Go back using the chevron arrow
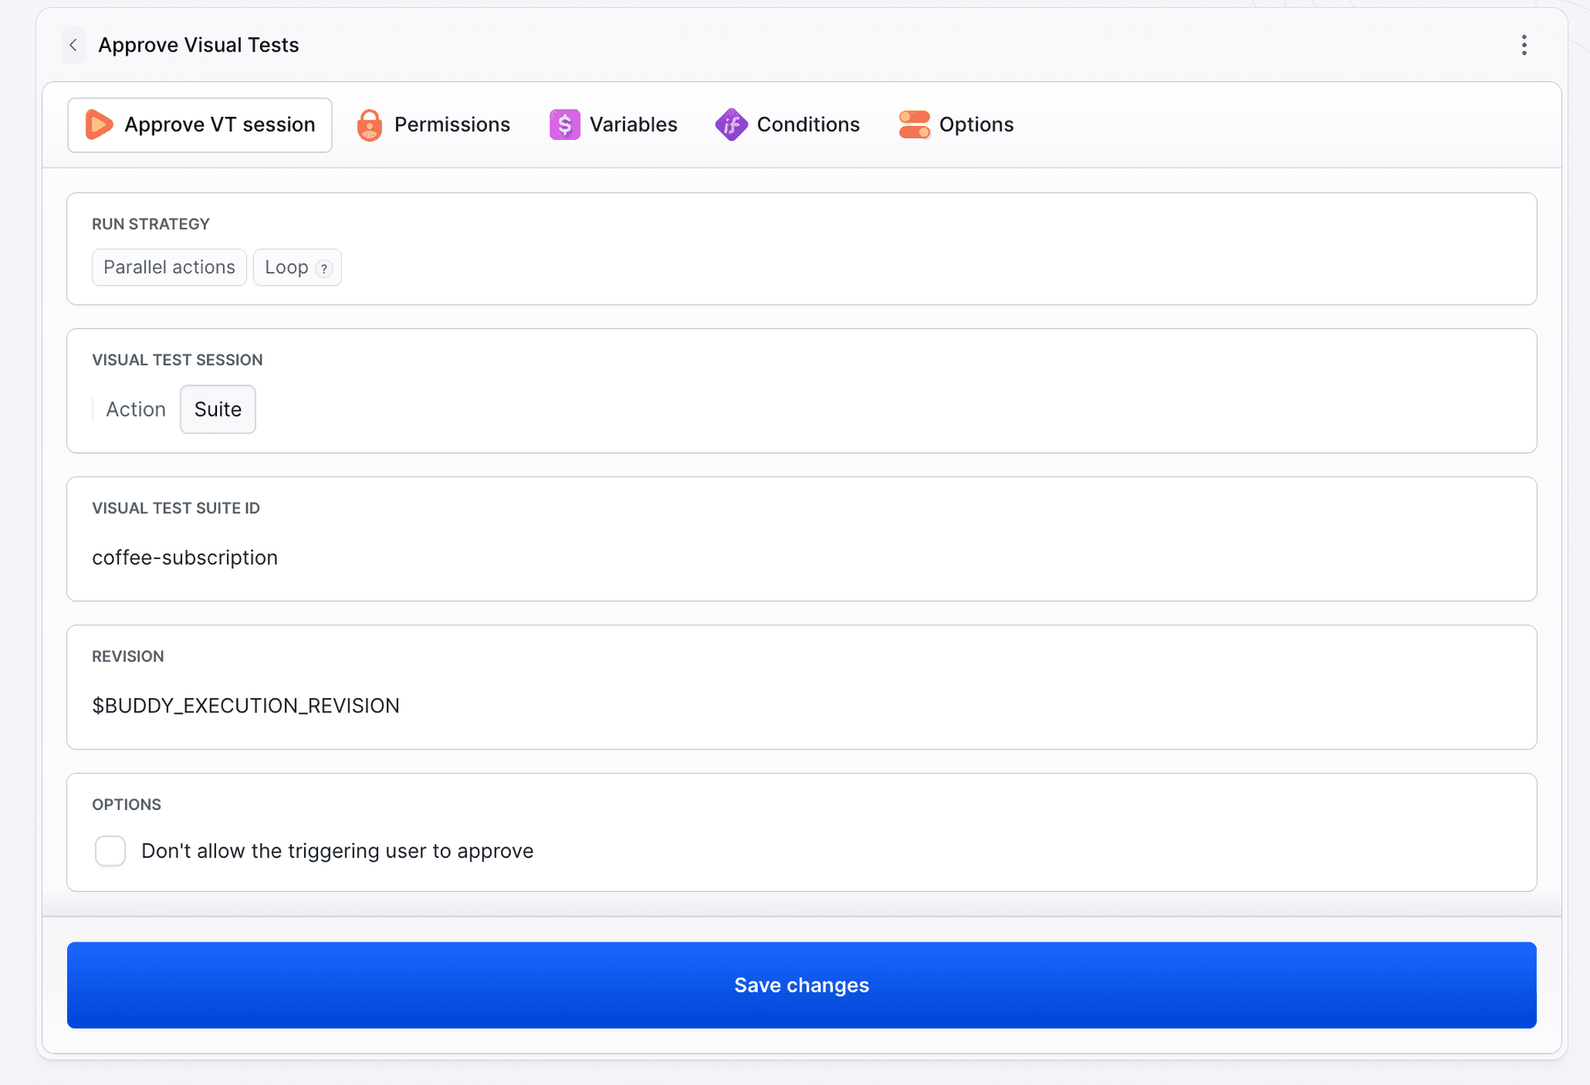Viewport: 1590px width, 1085px height. 74,45
